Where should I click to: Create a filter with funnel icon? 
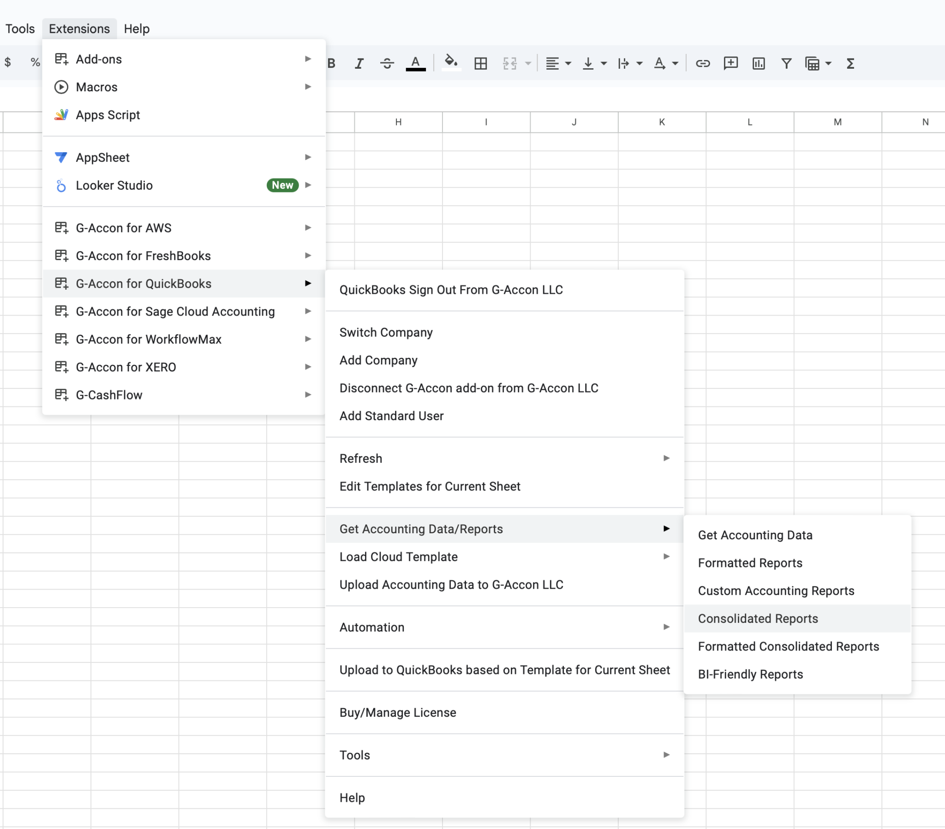786,63
